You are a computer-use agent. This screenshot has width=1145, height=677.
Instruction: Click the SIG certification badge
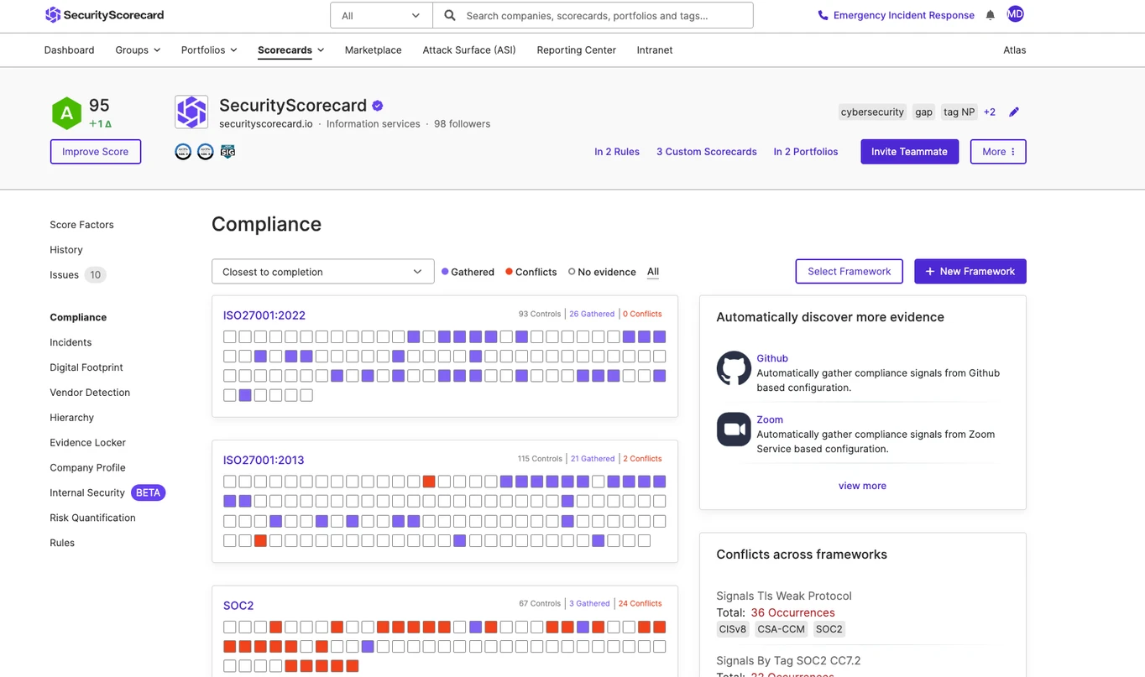227,152
